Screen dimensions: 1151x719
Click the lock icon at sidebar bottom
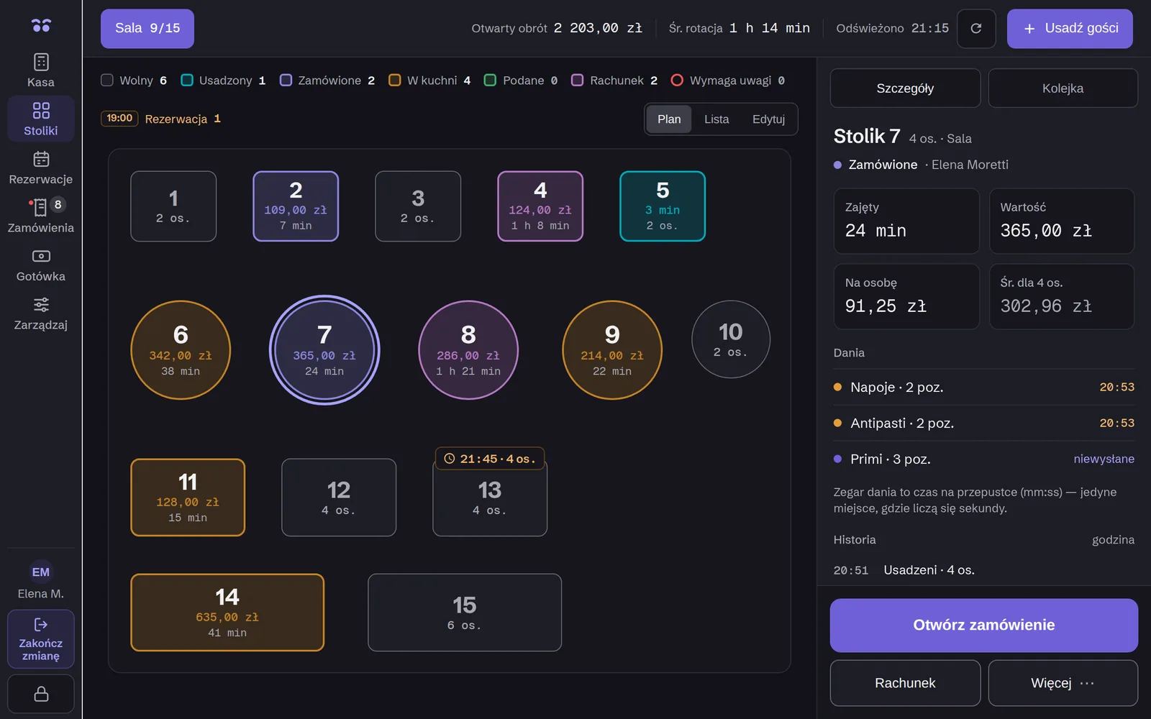(x=41, y=694)
